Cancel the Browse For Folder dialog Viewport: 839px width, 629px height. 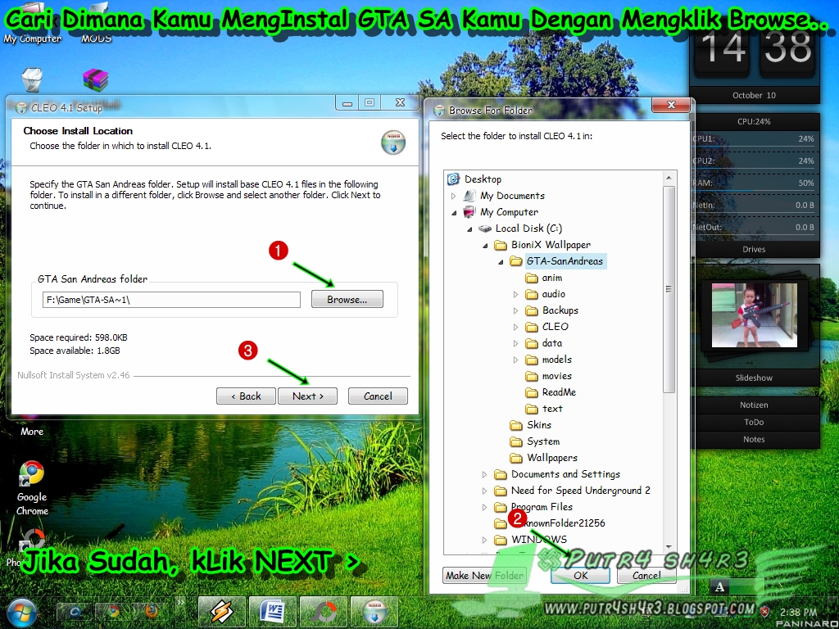[x=646, y=575]
